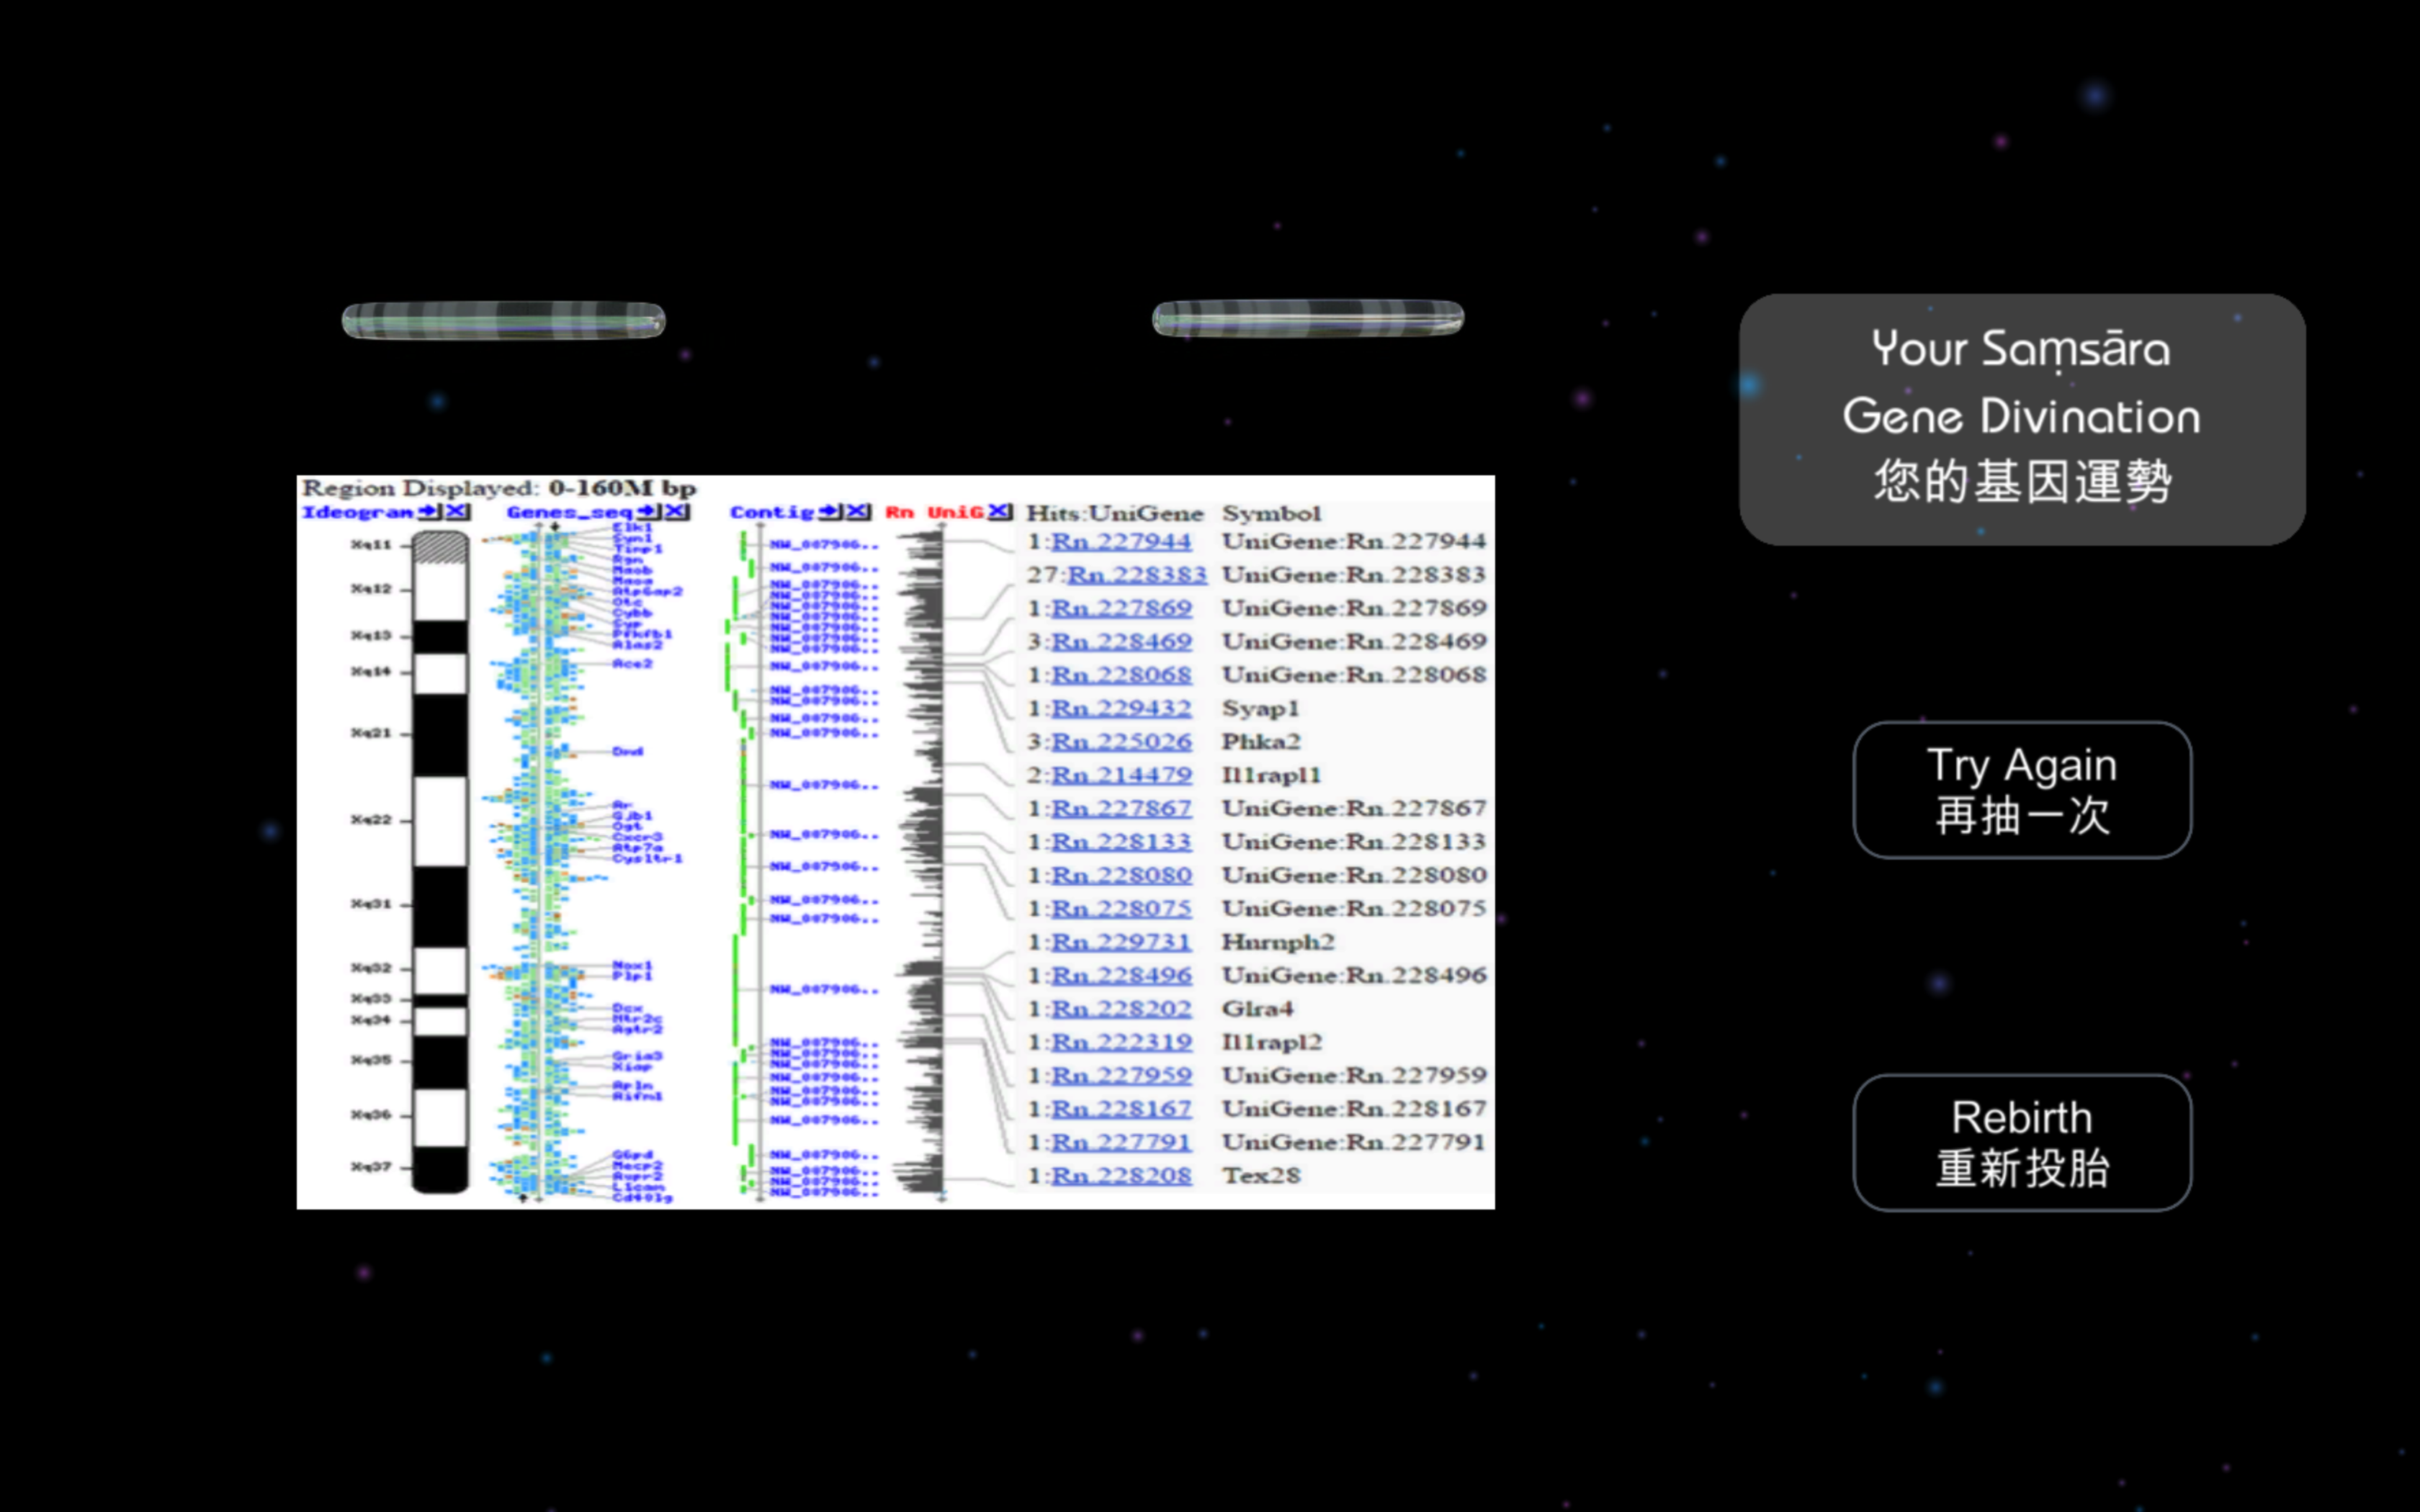The image size is (2420, 1512).
Task: Click the Genes_seq column header label
Action: (x=570, y=512)
